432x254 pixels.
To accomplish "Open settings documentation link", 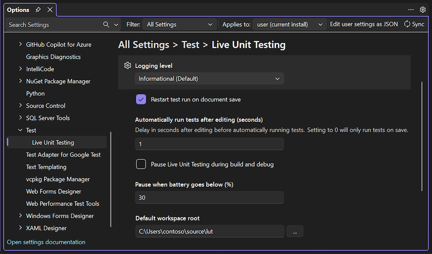I will click(x=46, y=242).
